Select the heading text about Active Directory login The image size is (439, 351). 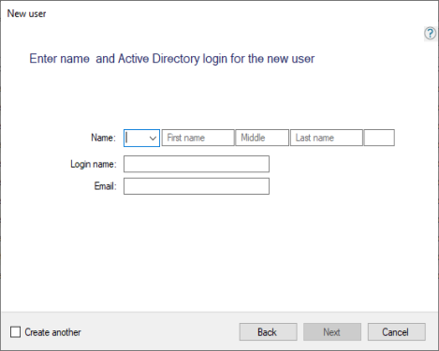172,59
